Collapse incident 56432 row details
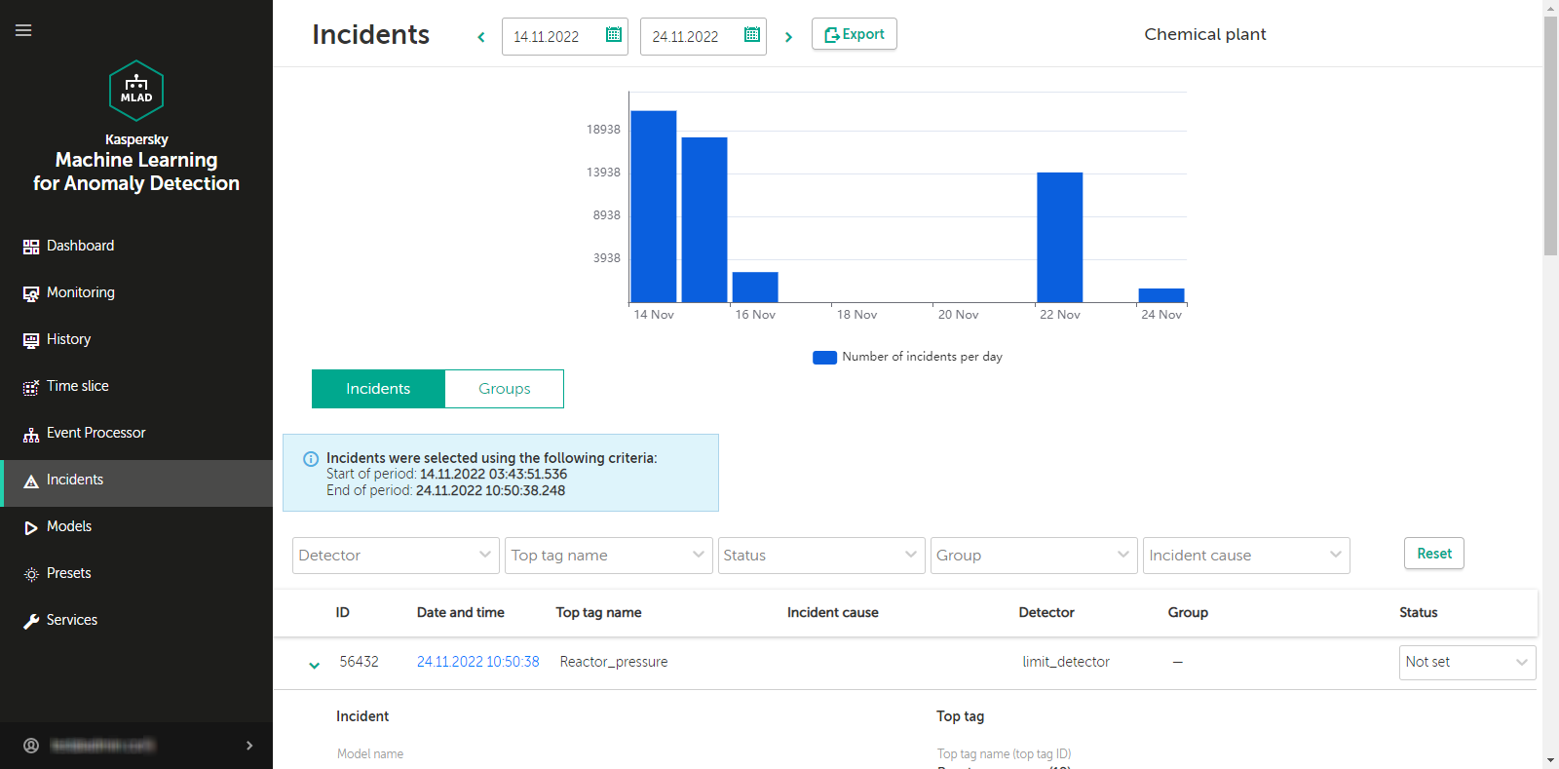This screenshot has width=1559, height=769. click(314, 665)
